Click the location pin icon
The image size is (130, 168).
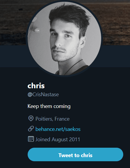pyautogui.click(x=31, y=118)
